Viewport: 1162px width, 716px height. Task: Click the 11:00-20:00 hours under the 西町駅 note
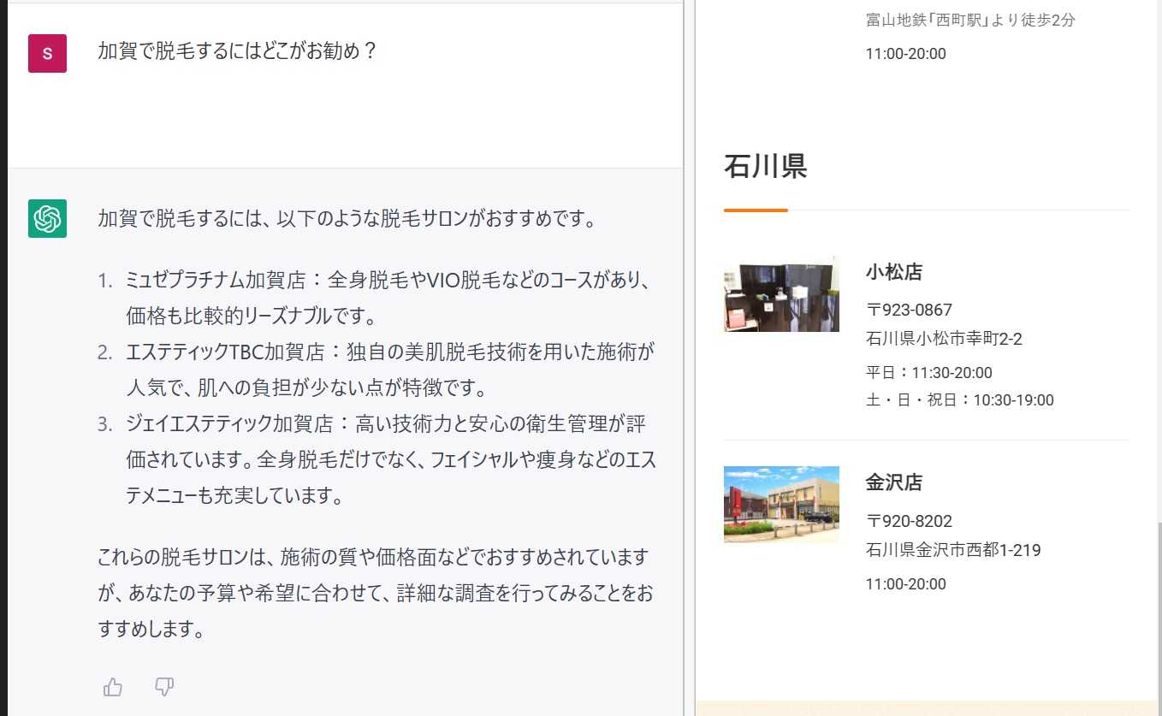(906, 54)
